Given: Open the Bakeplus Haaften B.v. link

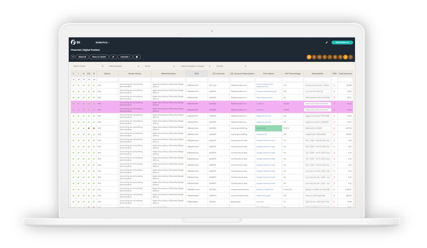Looking at the screenshot, I should tap(265, 189).
